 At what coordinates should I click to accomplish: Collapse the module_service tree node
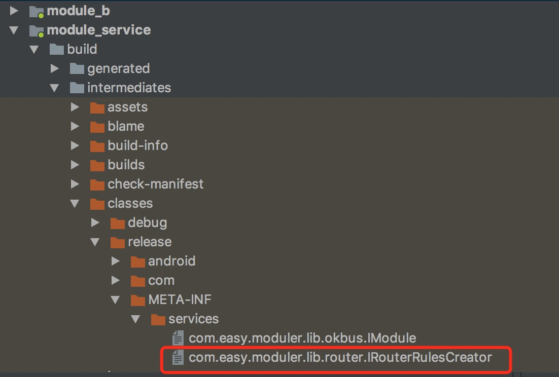[14, 30]
